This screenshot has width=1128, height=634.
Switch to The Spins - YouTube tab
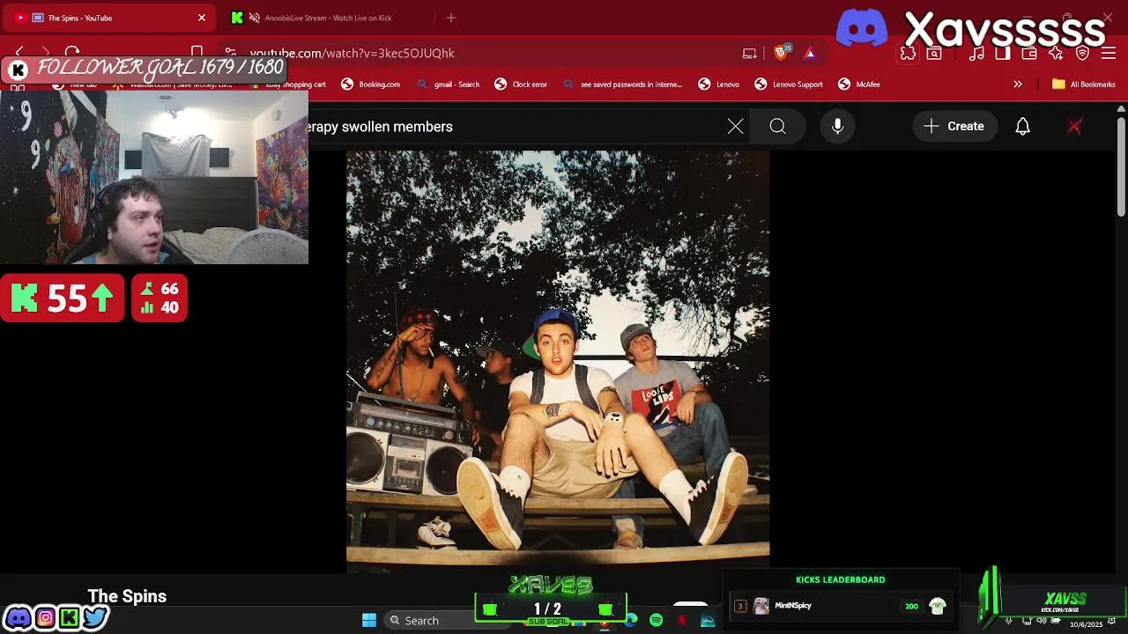[110, 18]
